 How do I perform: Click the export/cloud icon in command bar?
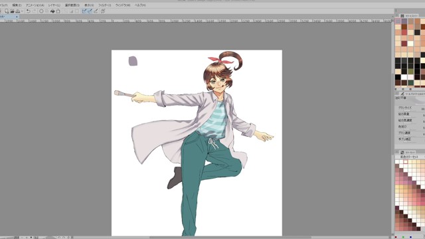click(x=18, y=11)
